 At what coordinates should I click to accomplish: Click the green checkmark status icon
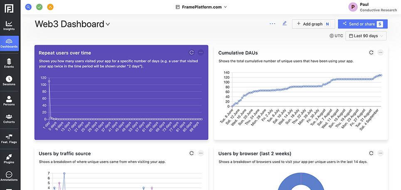point(39,7)
